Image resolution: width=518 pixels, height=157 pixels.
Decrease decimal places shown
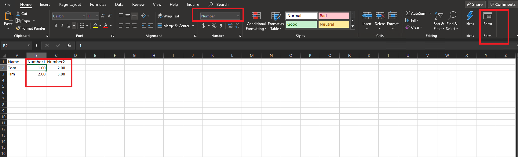click(237, 26)
